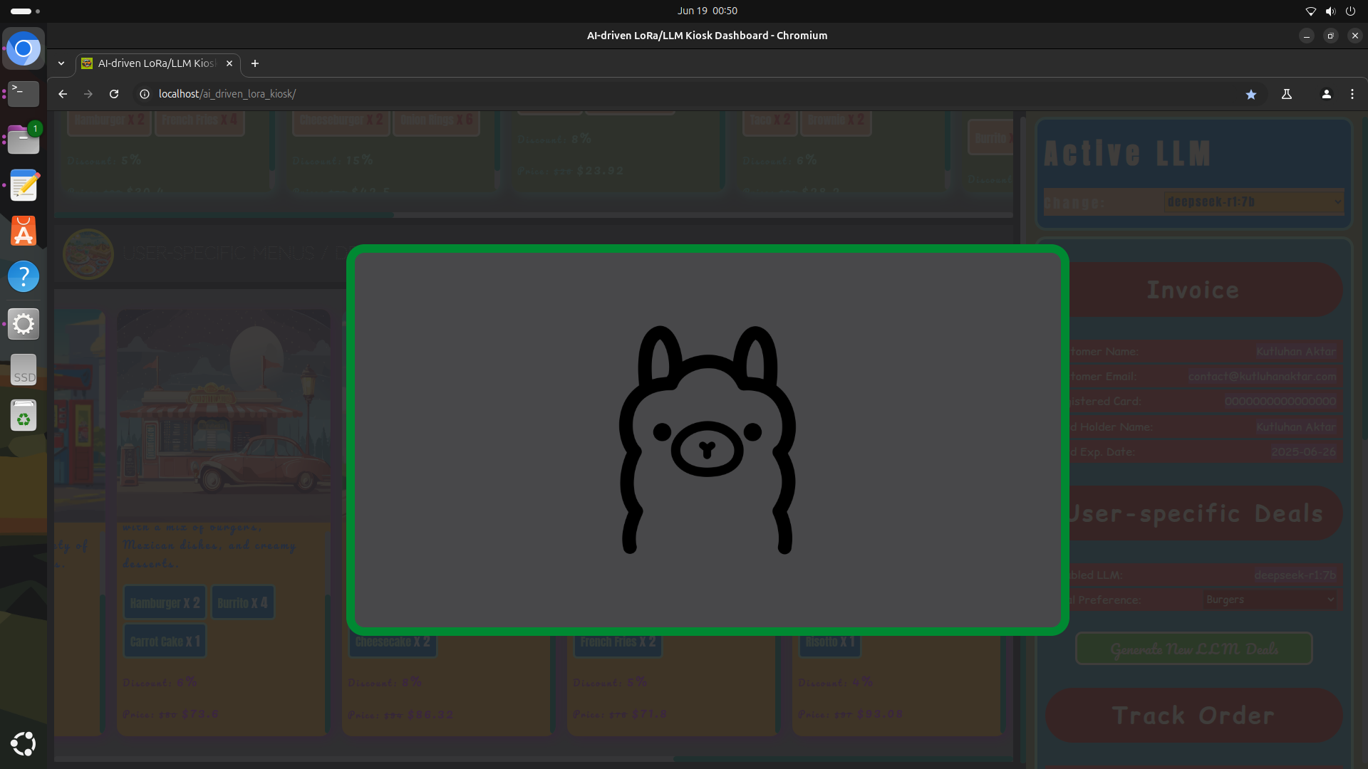This screenshot has width=1368, height=769.
Task: Open Chromium three-dot menu
Action: point(1352,94)
